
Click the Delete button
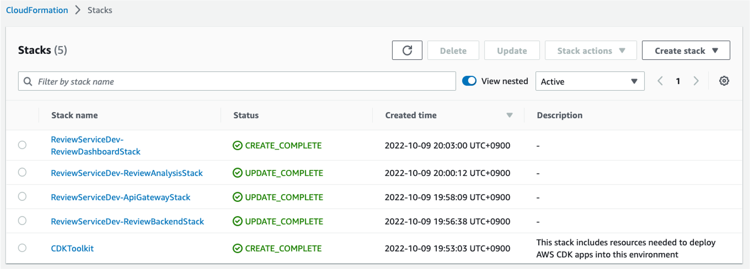click(x=453, y=50)
